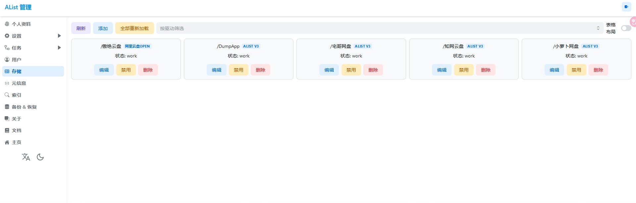
Task: Click the 用户 user icon
Action: point(7,59)
